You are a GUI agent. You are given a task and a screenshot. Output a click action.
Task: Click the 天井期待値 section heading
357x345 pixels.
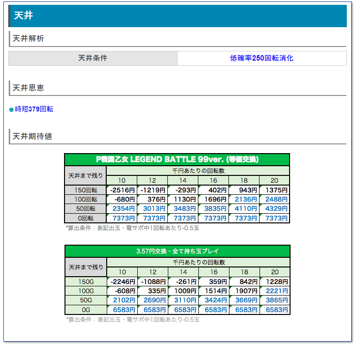[32, 137]
